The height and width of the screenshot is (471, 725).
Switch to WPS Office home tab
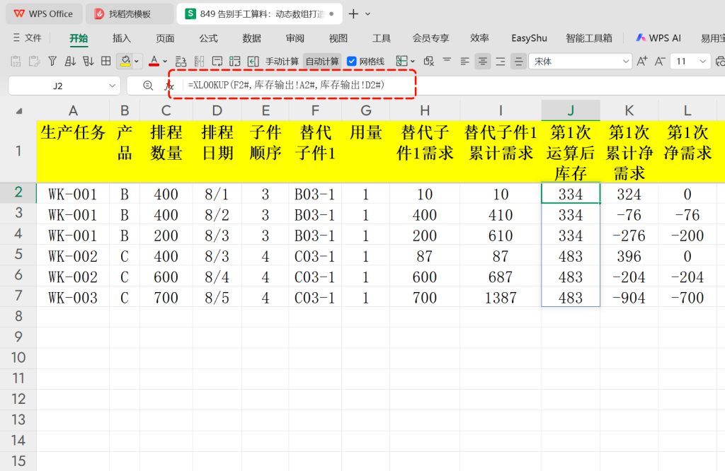(x=44, y=14)
